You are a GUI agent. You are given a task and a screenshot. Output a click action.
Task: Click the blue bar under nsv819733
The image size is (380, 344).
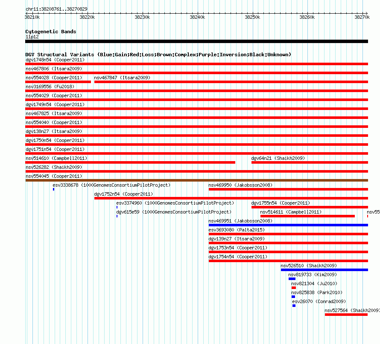(x=292, y=279)
